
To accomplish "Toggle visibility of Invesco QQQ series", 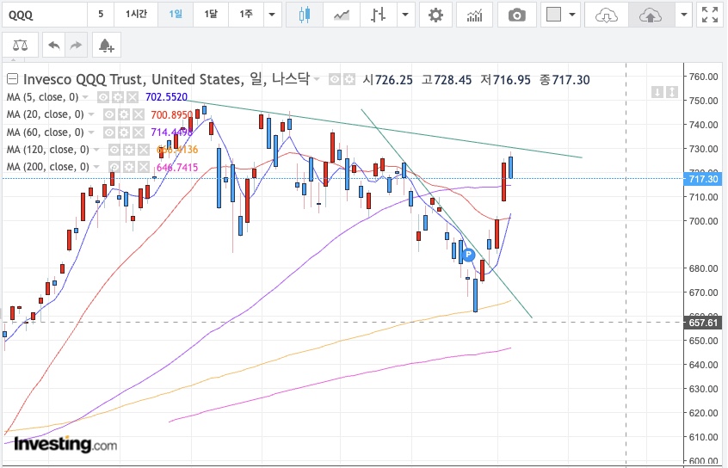I will 334,79.
